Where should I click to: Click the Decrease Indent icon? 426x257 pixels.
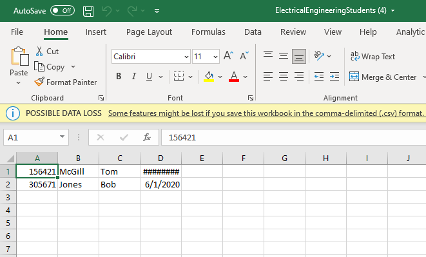tap(319, 77)
